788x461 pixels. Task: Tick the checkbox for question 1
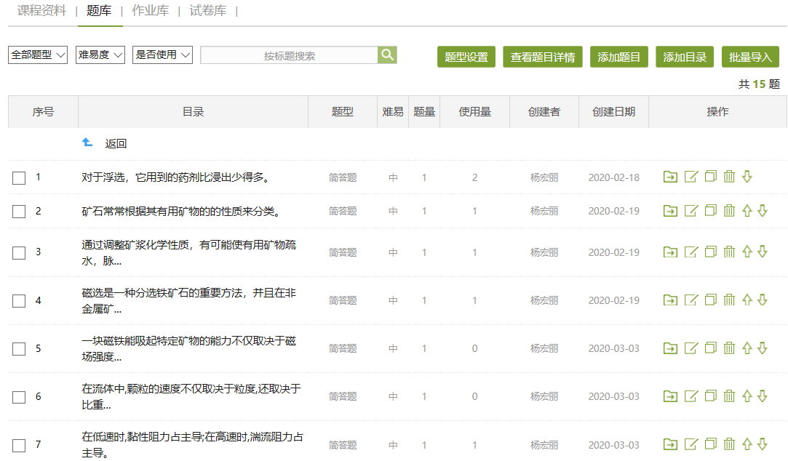coord(19,178)
